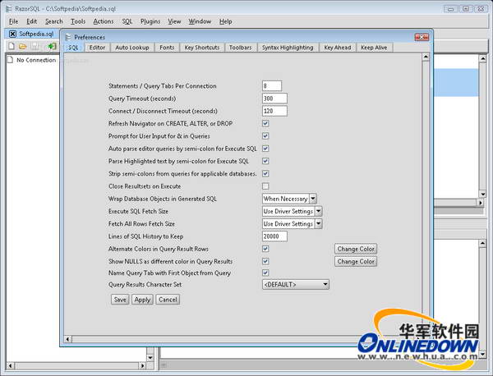The width and height of the screenshot is (493, 376).
Task: Click Preferences vertical scrollbar up arrow
Action: click(426, 57)
